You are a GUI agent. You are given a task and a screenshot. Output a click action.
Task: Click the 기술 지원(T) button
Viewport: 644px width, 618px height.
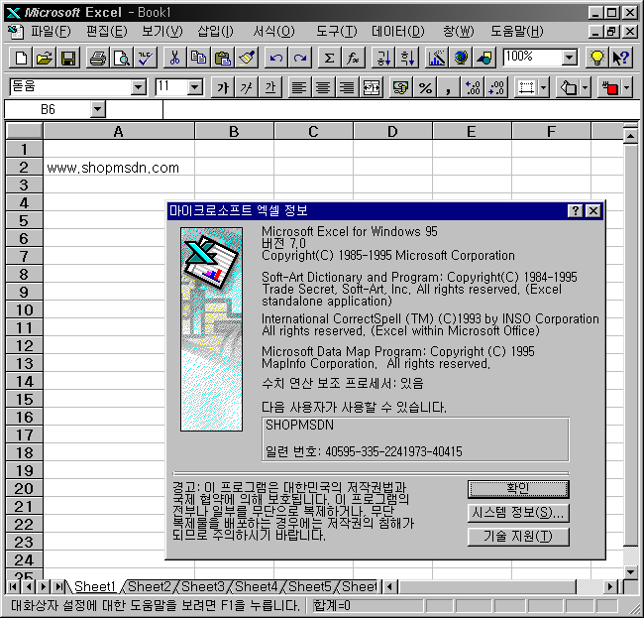point(518,537)
